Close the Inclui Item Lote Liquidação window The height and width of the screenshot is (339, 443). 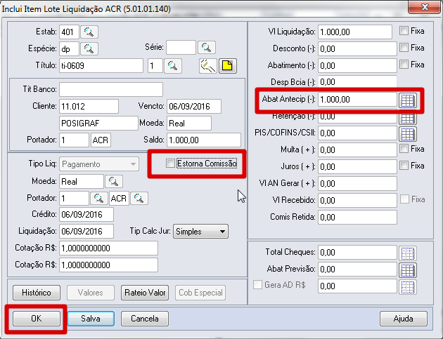(x=424, y=7)
